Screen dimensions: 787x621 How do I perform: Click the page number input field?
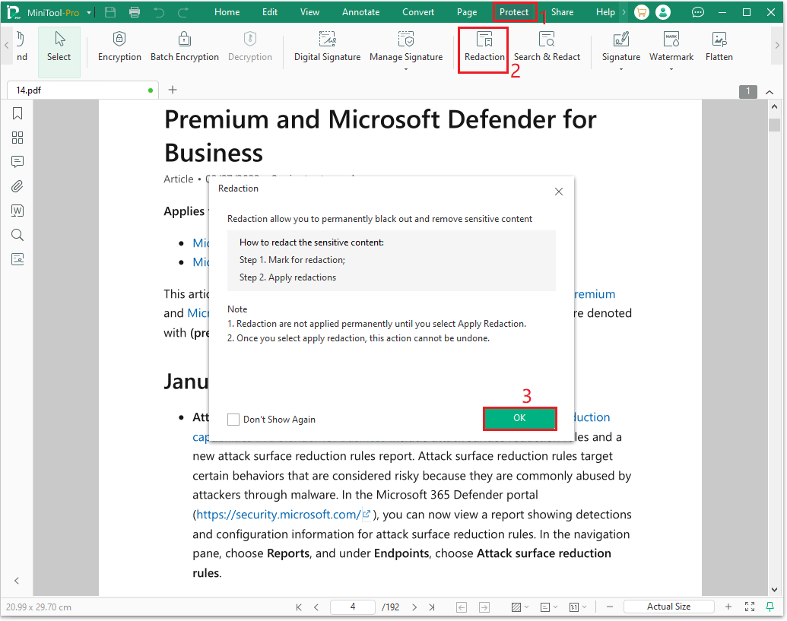(352, 606)
